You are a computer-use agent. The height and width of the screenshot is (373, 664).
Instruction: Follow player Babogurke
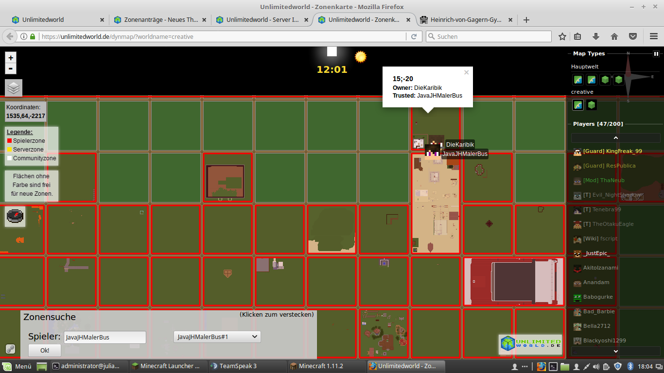pos(598,297)
